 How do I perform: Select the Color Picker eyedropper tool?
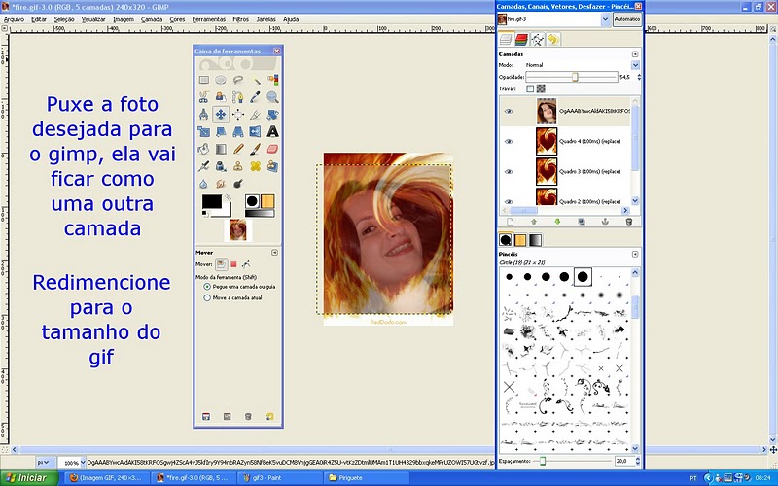coord(256,97)
